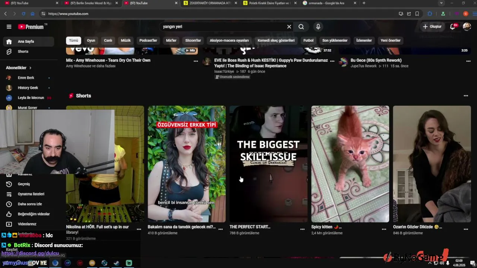Open more options for EVE ile Boss Rush video

pyautogui.click(x=332, y=61)
